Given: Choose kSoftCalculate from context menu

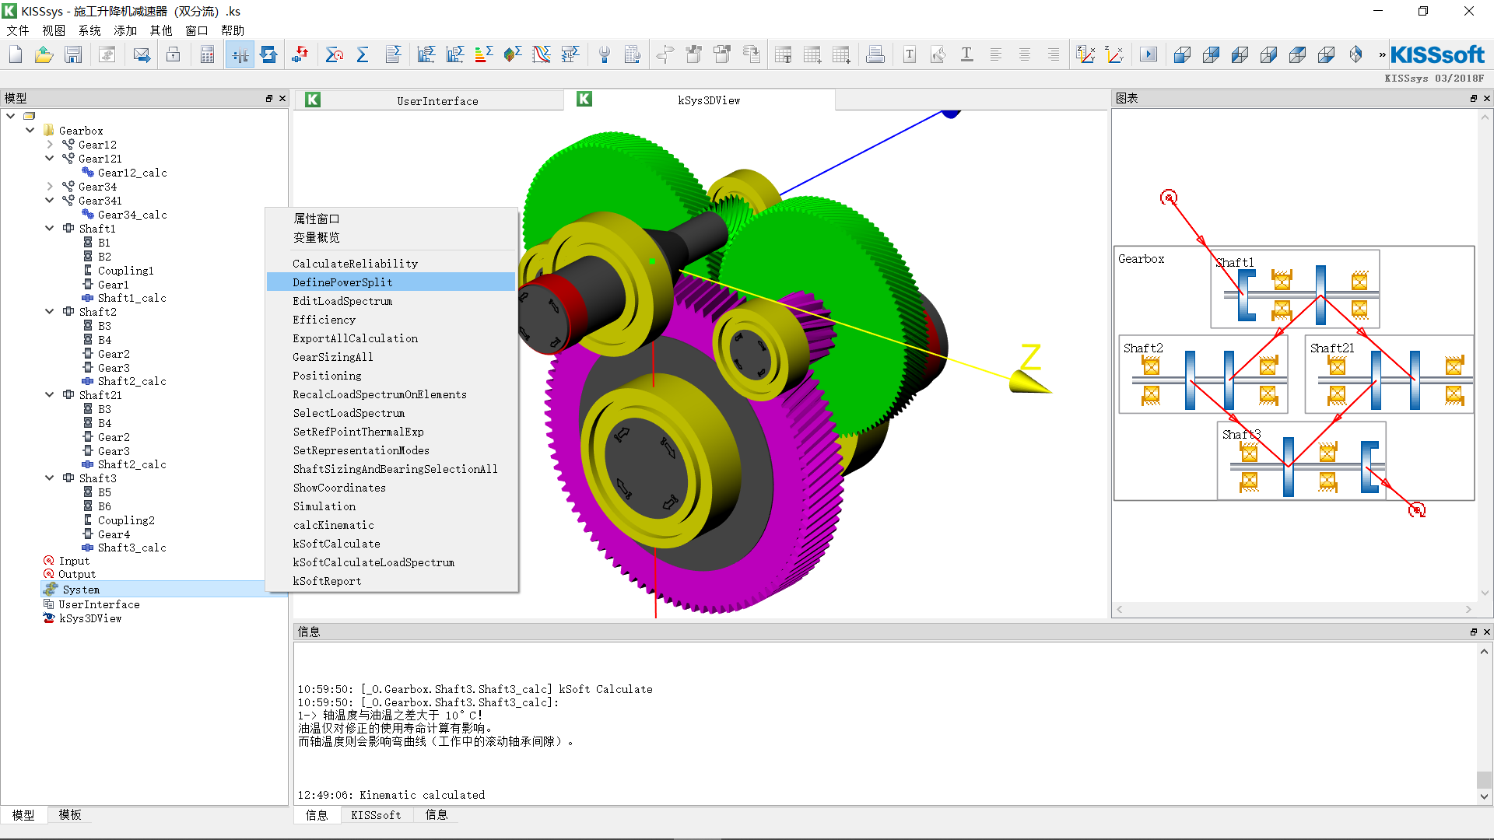Looking at the screenshot, I should (x=391, y=543).
